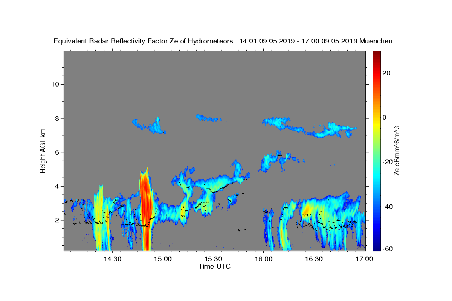Click the 'Height AGL km' y-axis label

(x=43, y=150)
